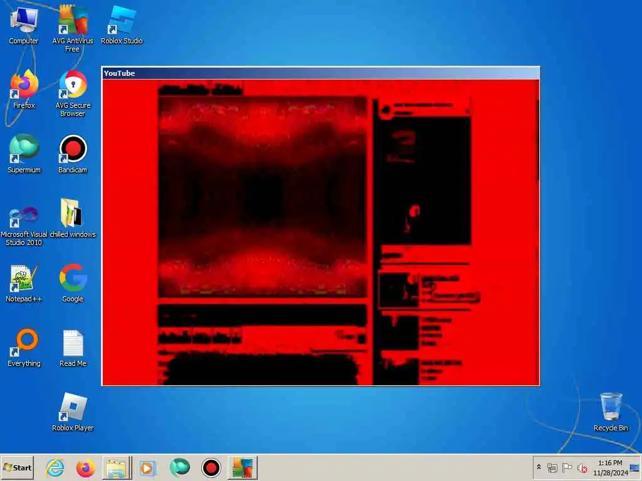Open the Computer desktop icon
642x481 pixels.
[24, 25]
